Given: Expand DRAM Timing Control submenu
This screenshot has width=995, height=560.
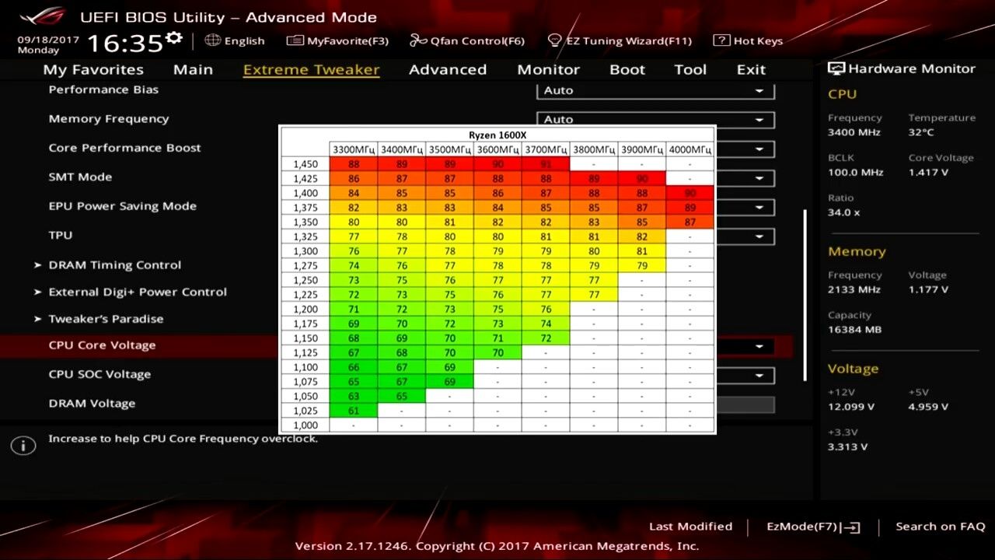Looking at the screenshot, I should 107,264.
